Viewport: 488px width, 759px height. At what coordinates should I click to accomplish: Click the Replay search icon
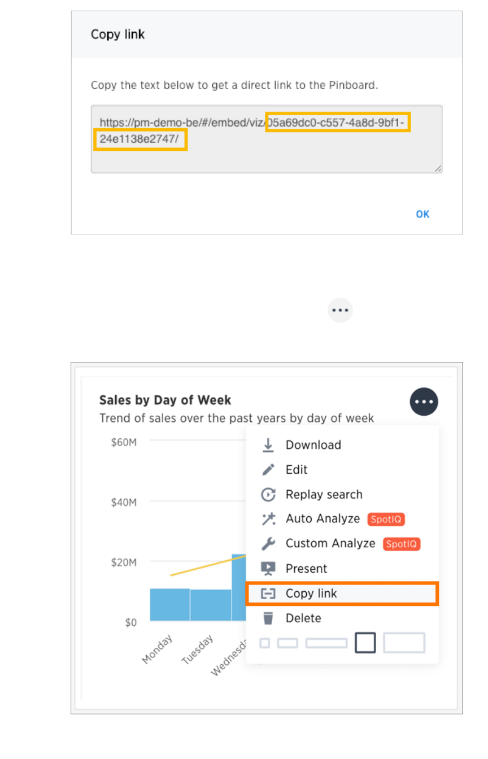tap(268, 495)
